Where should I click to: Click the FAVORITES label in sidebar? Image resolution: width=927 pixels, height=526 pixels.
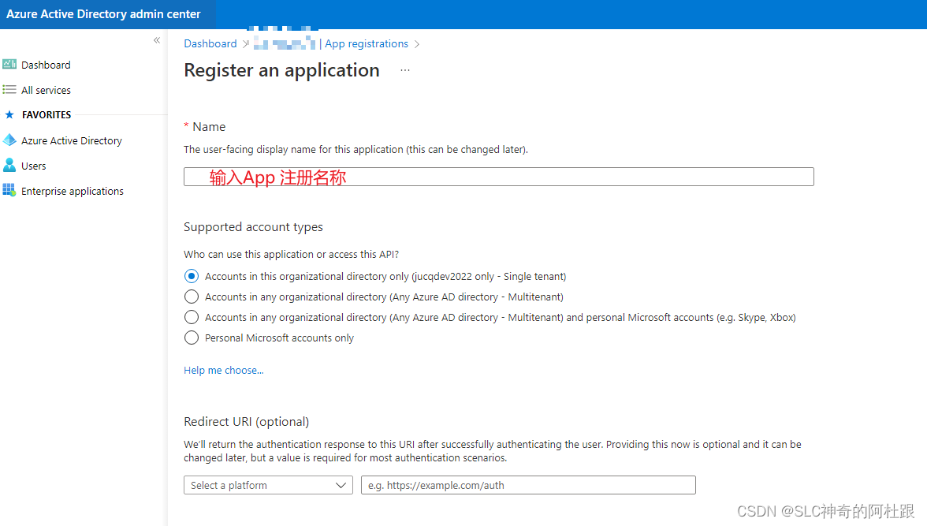coord(47,115)
